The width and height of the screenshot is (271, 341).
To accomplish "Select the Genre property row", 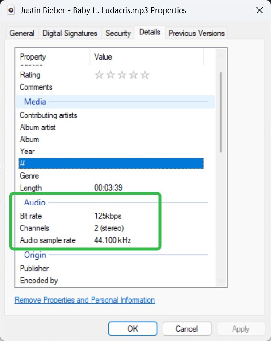I will pos(111,176).
